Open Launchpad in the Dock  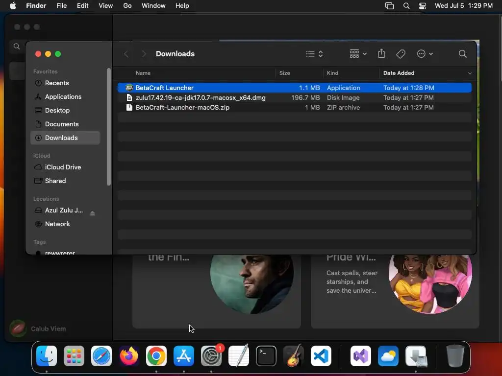[x=74, y=356]
